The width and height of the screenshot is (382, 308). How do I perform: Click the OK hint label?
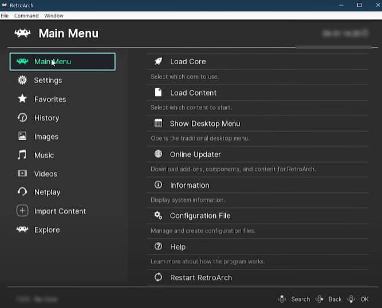(364, 299)
